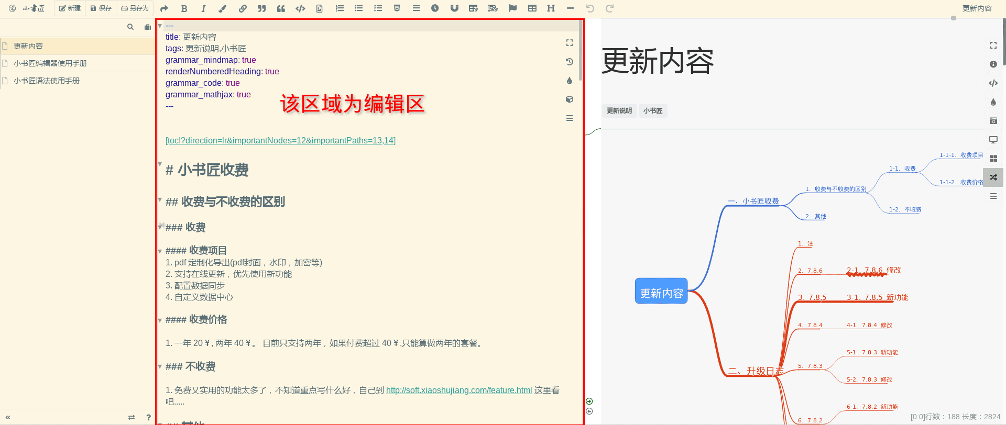Click the toc mindmap link in editor

[280, 140]
